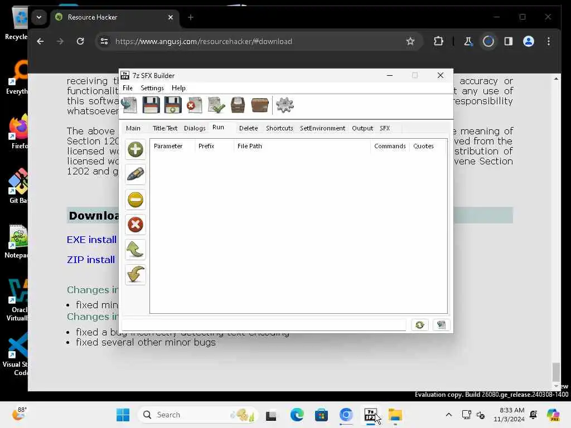Viewport: 571px width, 428px height.
Task: Bookmark this page with the star icon
Action: pos(410,41)
